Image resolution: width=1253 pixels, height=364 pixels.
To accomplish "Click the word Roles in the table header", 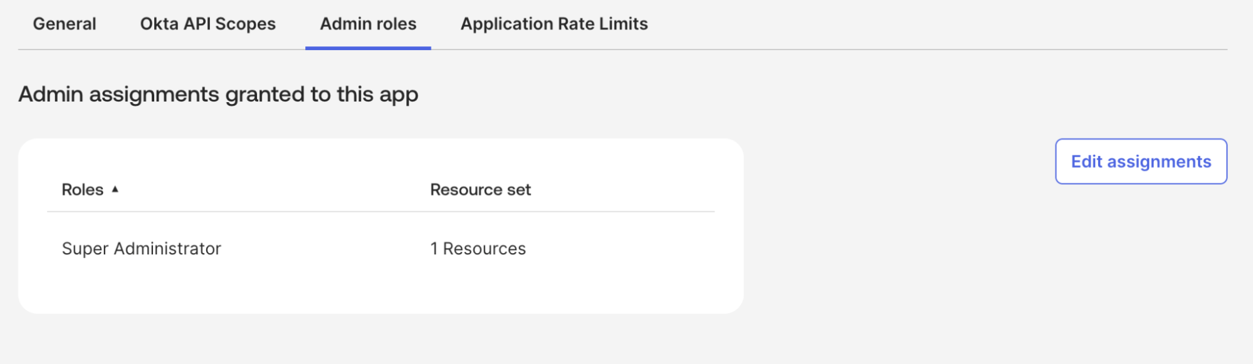I will [83, 190].
